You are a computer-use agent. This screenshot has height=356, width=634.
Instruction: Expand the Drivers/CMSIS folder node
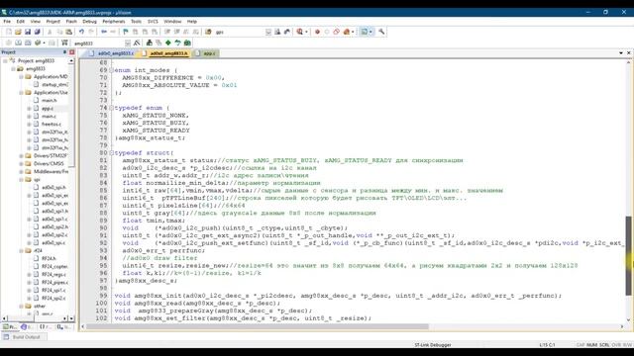[x=21, y=163]
